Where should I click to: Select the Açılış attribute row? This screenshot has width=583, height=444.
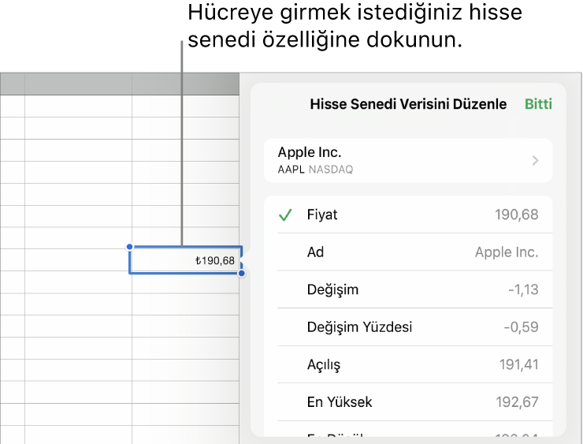point(408,364)
